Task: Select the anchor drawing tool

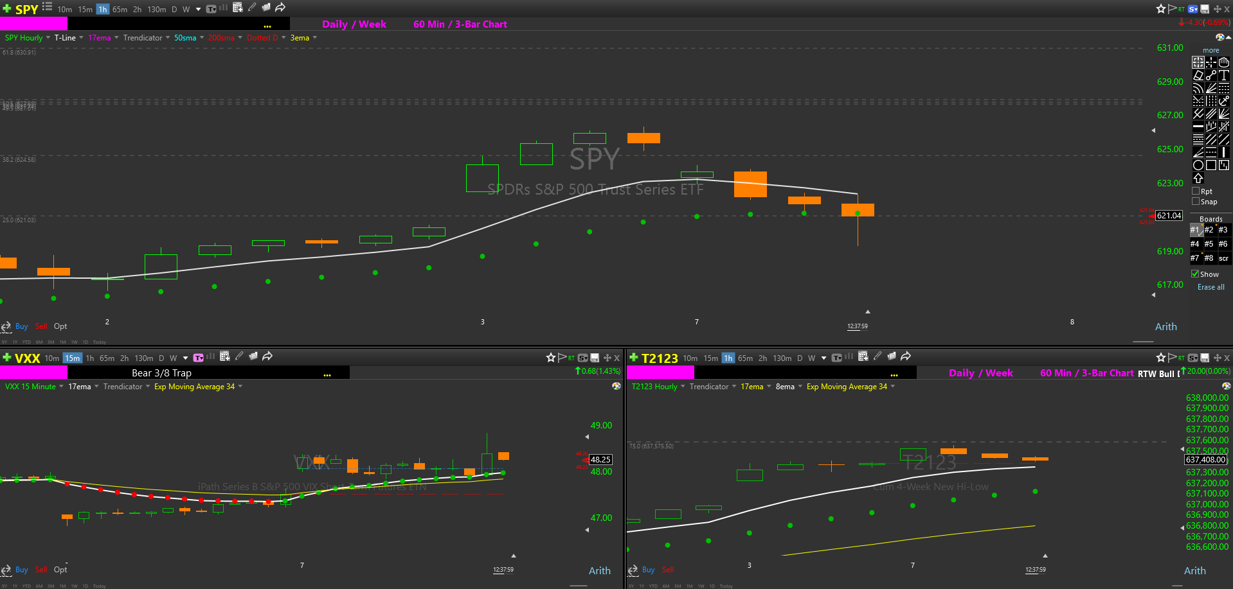Action: pos(1224,101)
